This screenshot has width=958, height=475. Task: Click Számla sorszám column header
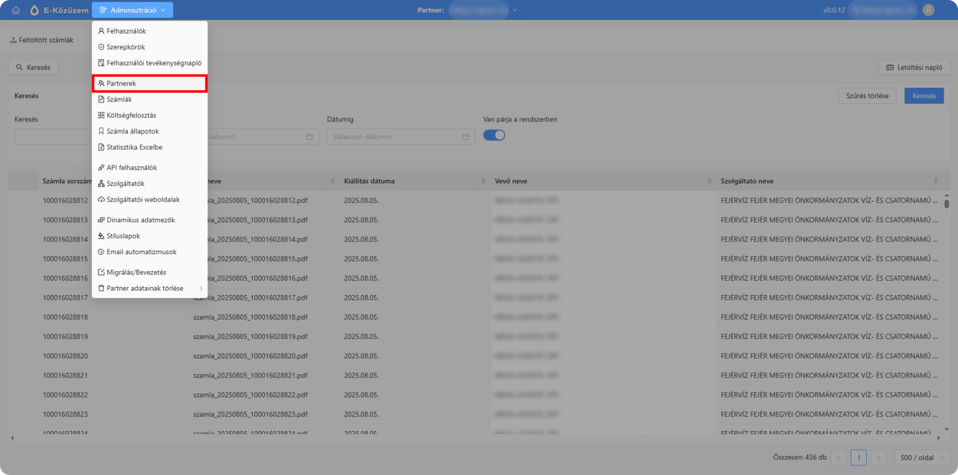coord(67,181)
